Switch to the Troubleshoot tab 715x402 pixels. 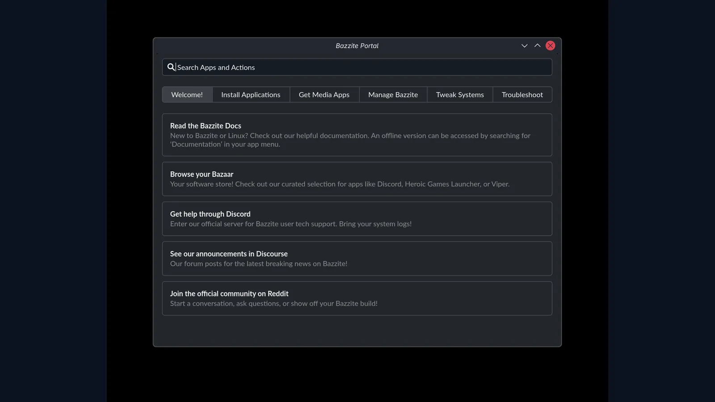522,95
